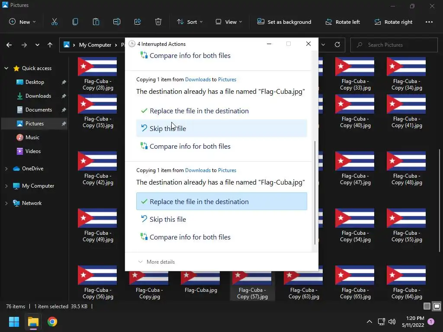Click File Explorer on the taskbar
443x332 pixels.
(33, 322)
